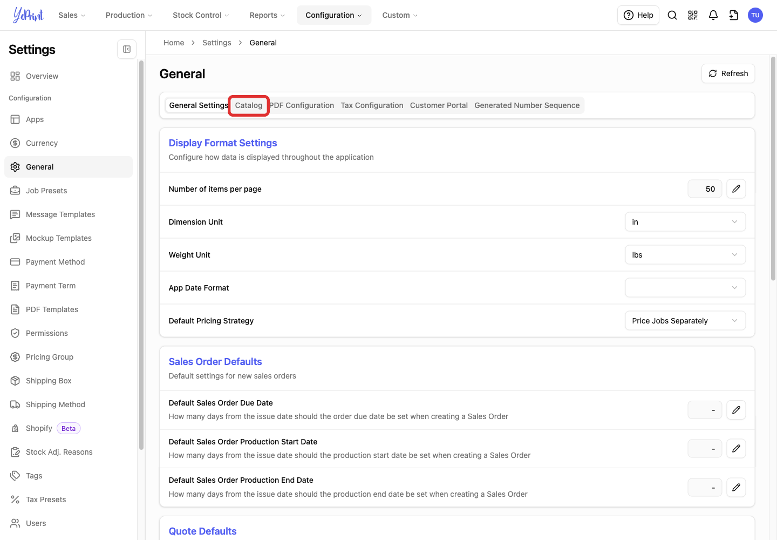
Task: Edit Default Sales Order Production Start Date
Action: (736, 449)
